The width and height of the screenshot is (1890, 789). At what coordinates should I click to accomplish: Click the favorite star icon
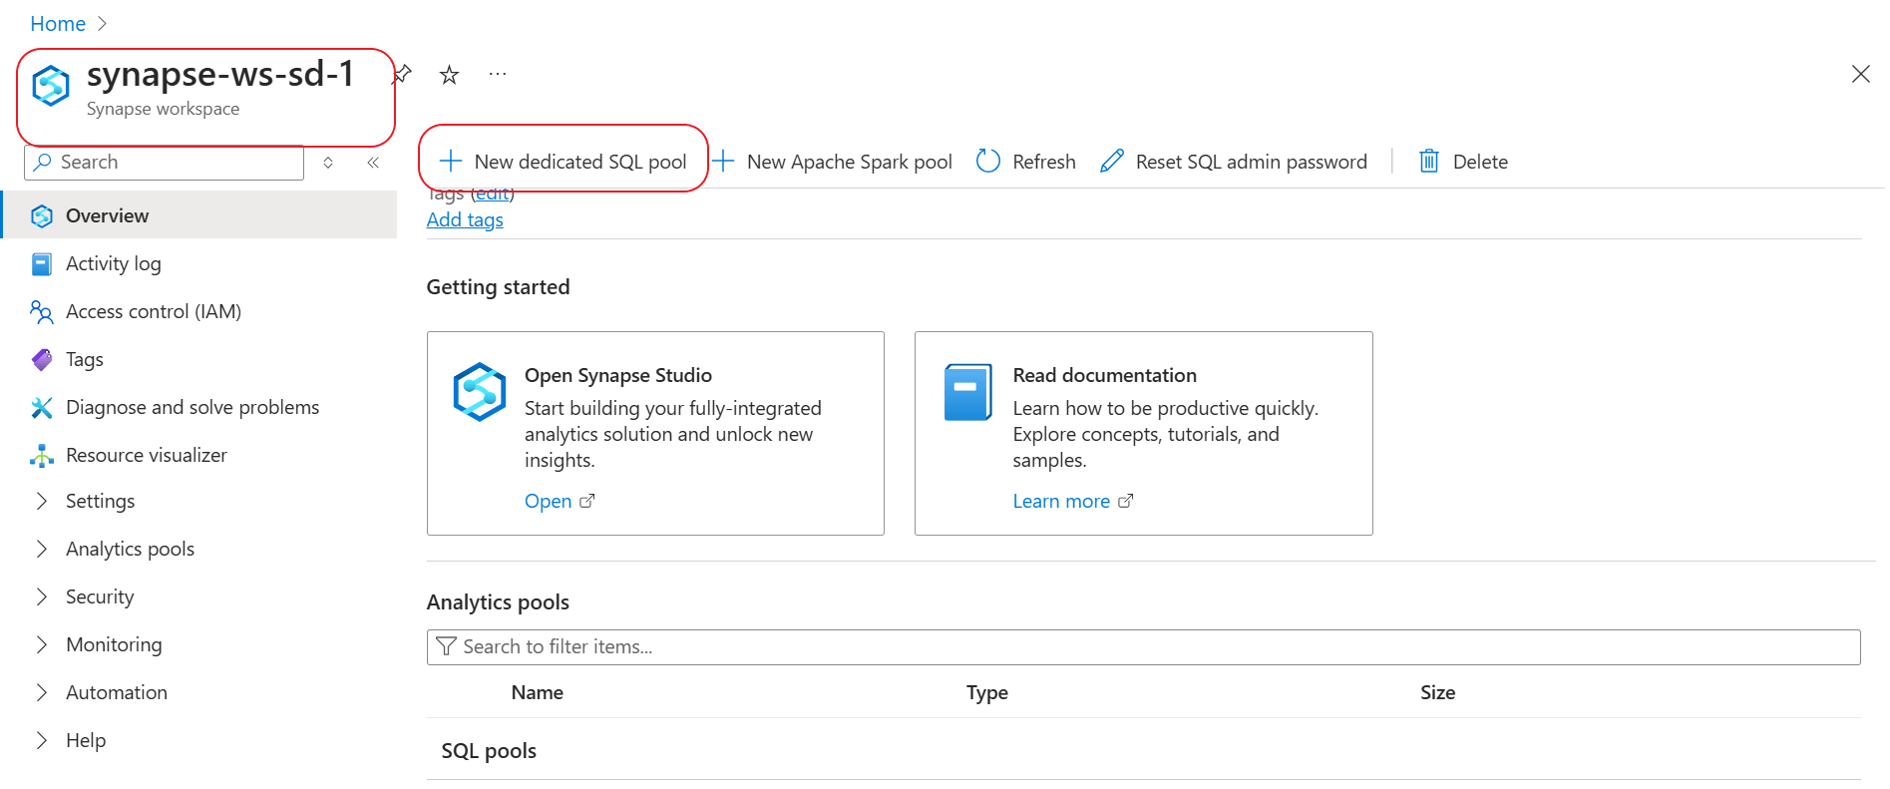pos(449,75)
